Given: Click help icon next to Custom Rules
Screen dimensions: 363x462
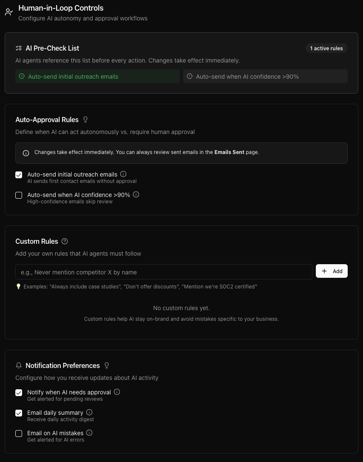Looking at the screenshot, I should tap(65, 241).
